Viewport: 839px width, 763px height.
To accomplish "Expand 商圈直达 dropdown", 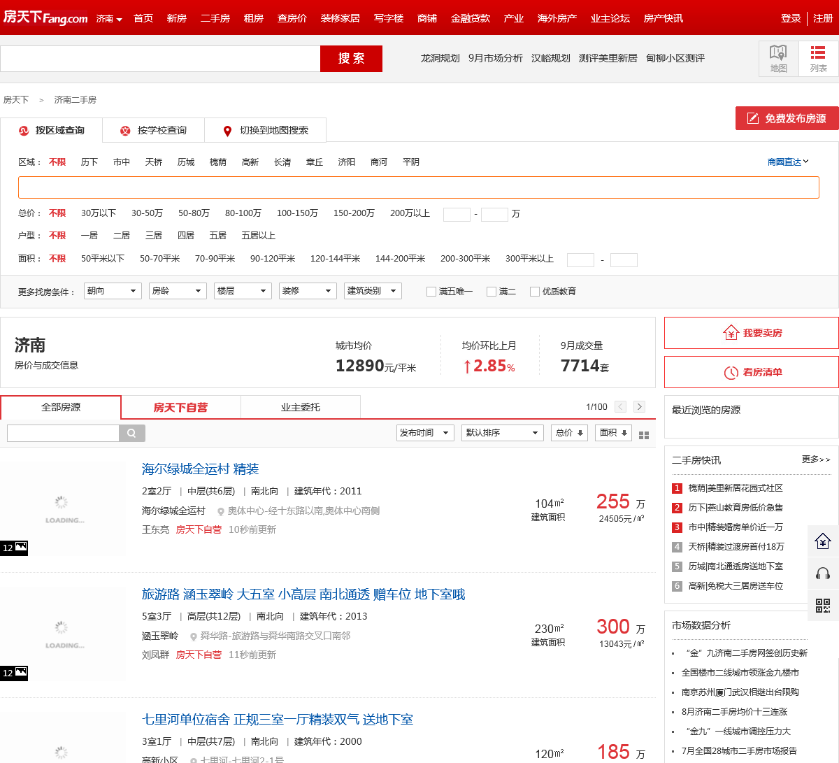I will [788, 162].
